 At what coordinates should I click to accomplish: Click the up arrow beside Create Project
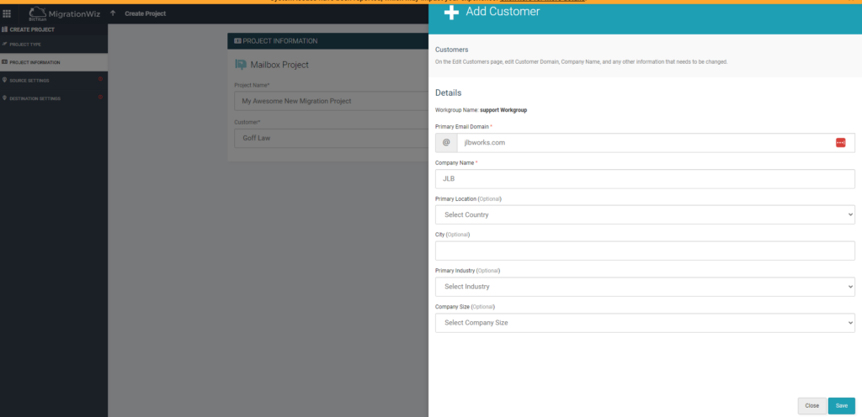(113, 13)
